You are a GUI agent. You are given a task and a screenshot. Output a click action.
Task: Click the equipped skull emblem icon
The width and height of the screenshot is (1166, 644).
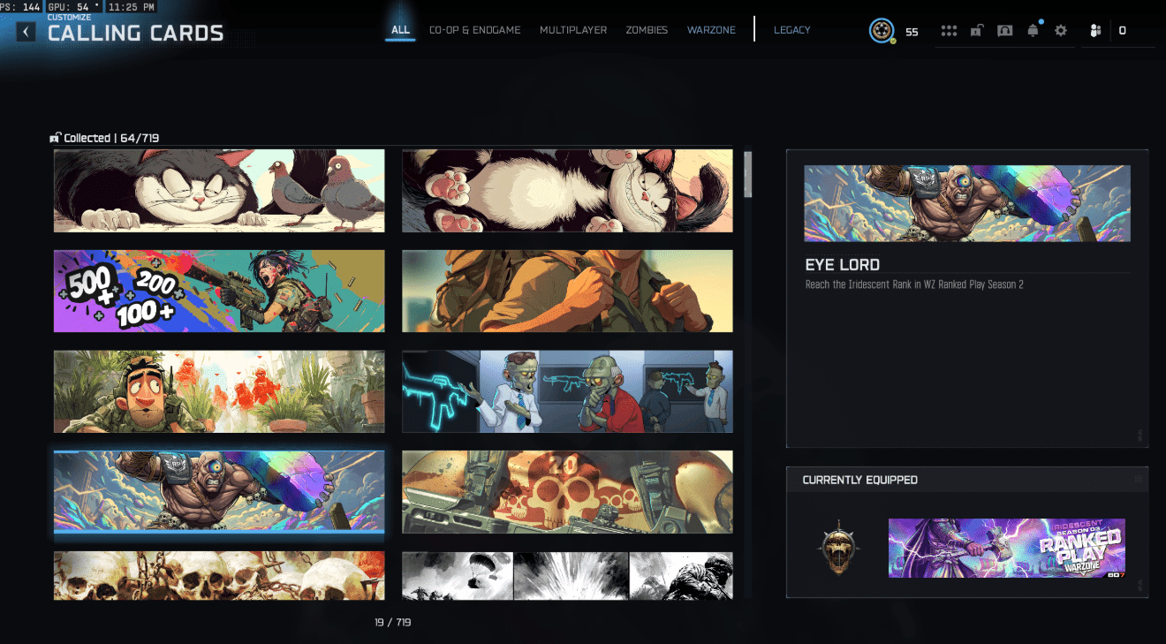click(x=838, y=547)
